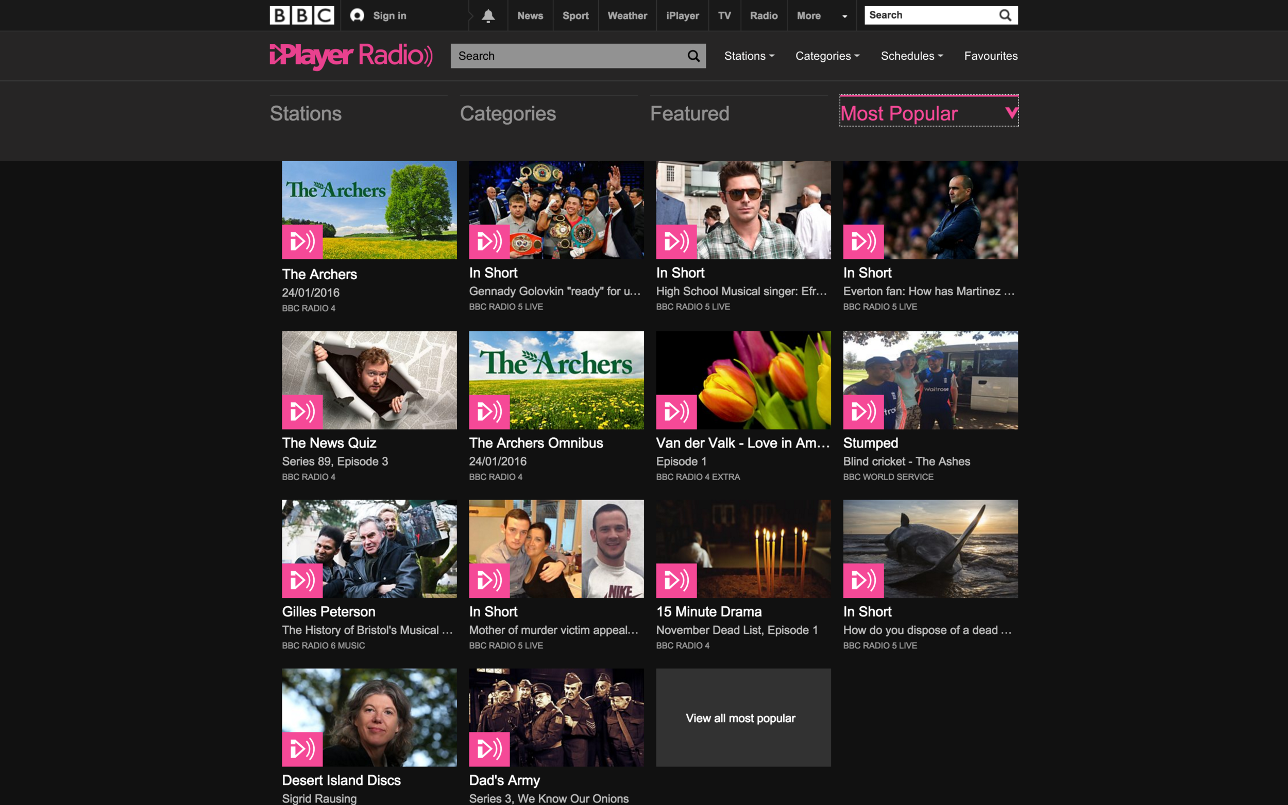Play The News Quiz via pink icon

pyautogui.click(x=302, y=412)
